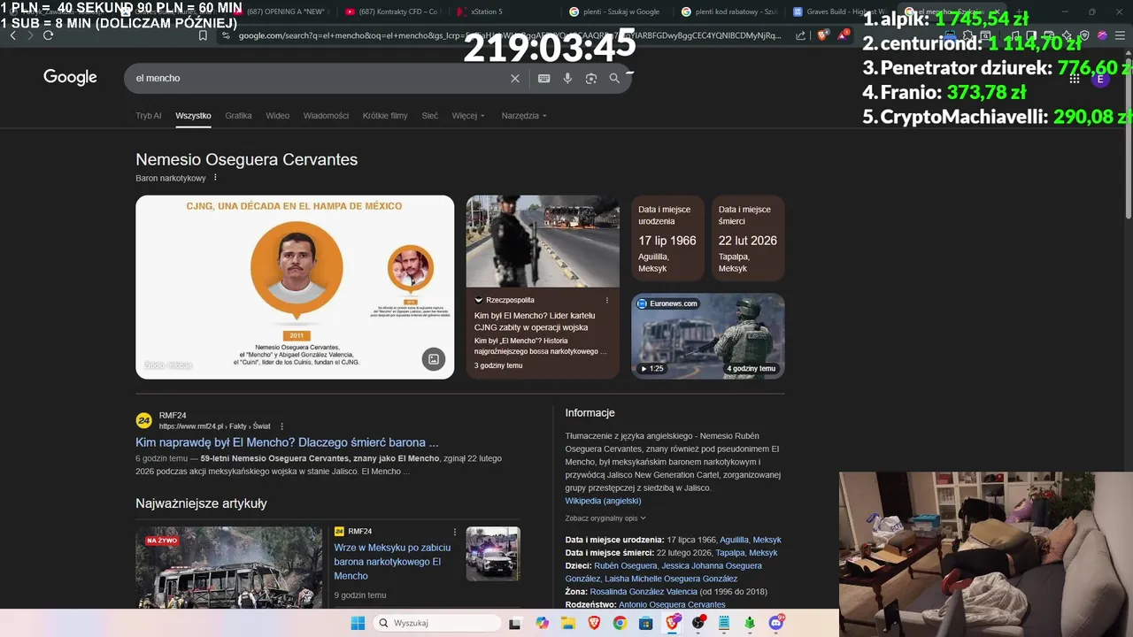Switch to Grafika image results
Viewport: 1133px width, 637px height.
pos(238,116)
